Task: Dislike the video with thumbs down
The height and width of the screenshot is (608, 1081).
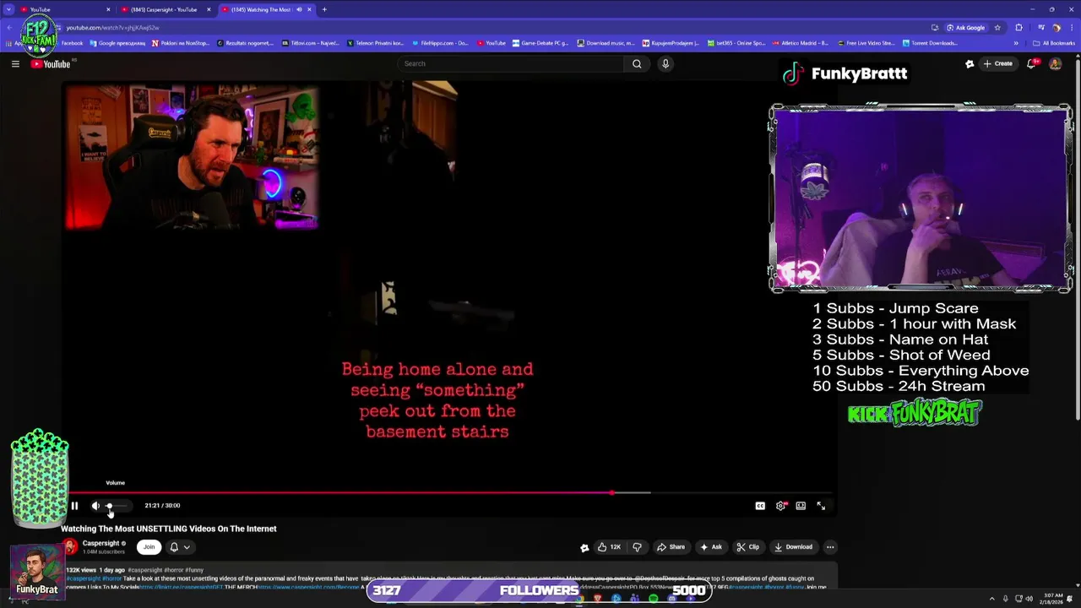Action: (x=638, y=546)
